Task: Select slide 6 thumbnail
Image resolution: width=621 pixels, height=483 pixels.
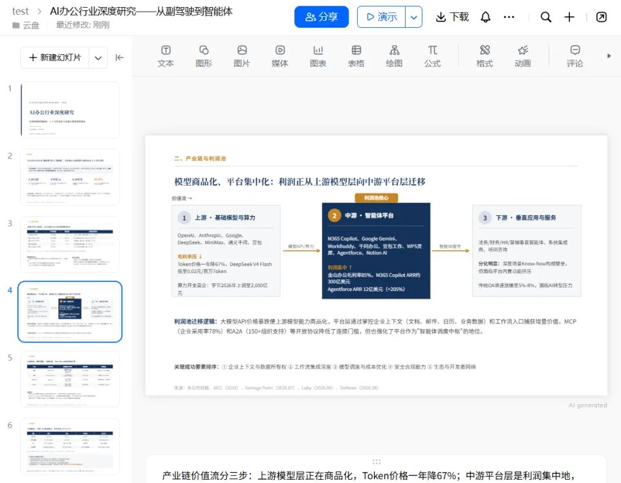Action: [70, 446]
